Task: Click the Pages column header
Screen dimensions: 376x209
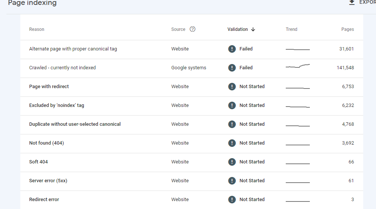Action: pyautogui.click(x=347, y=29)
